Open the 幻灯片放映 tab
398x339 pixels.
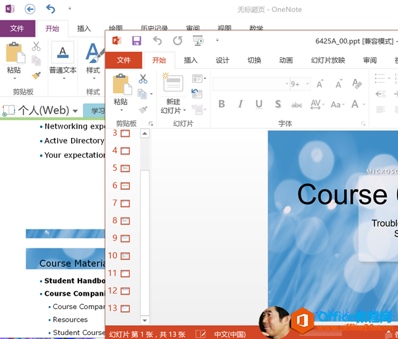[x=328, y=60]
